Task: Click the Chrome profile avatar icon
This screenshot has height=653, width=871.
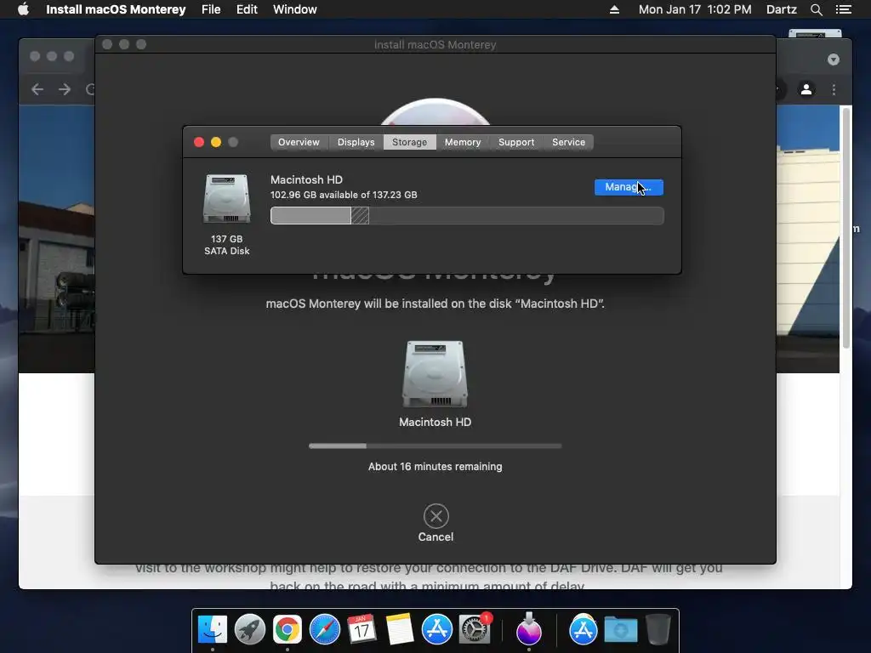Action: [x=806, y=89]
